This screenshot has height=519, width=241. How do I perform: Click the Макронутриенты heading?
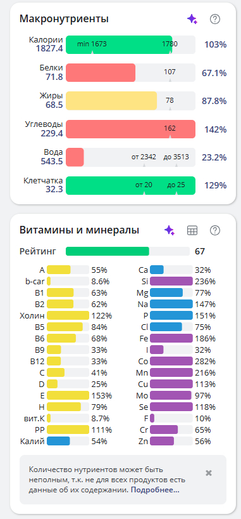tap(64, 19)
